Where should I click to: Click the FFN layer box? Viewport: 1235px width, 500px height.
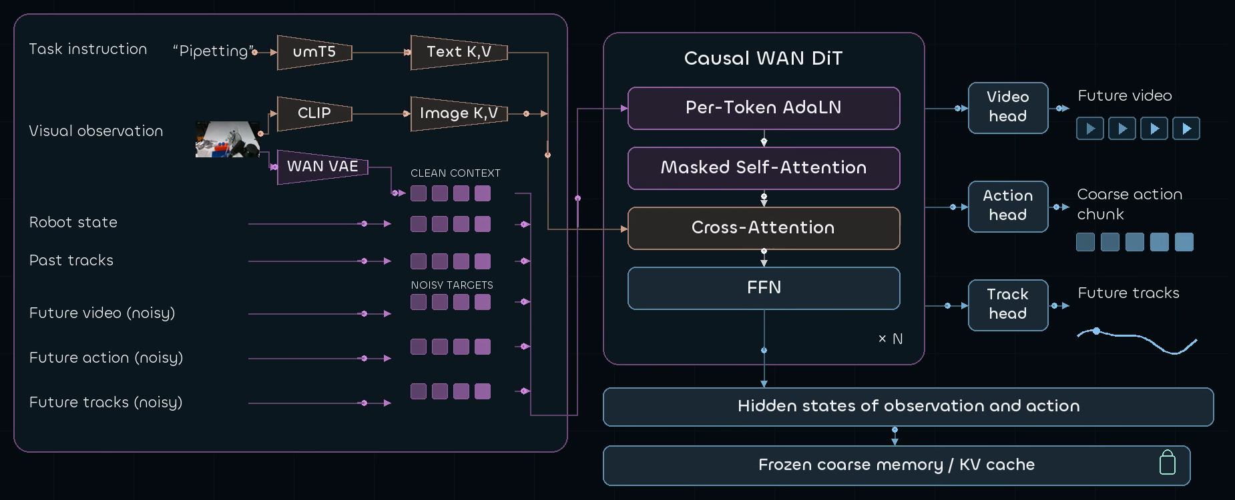click(x=764, y=288)
